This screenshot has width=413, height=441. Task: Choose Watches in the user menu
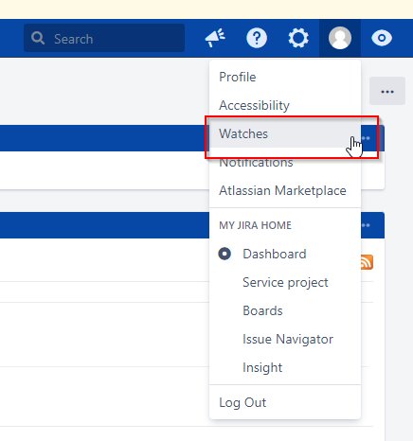(285, 133)
